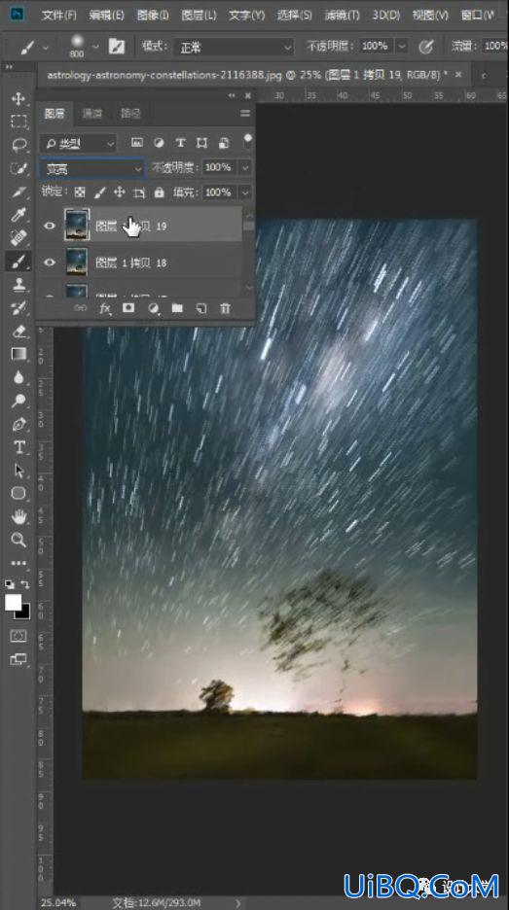Add a layer style with fx icon
Screen dimensions: 509x910
pyautogui.click(x=104, y=308)
